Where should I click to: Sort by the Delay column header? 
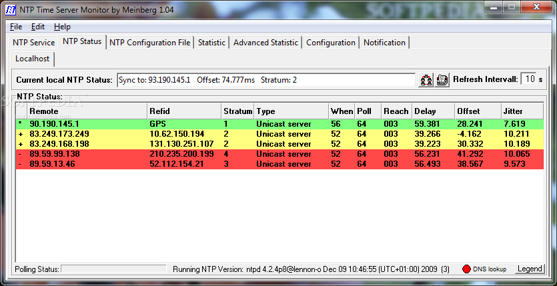tap(434, 111)
